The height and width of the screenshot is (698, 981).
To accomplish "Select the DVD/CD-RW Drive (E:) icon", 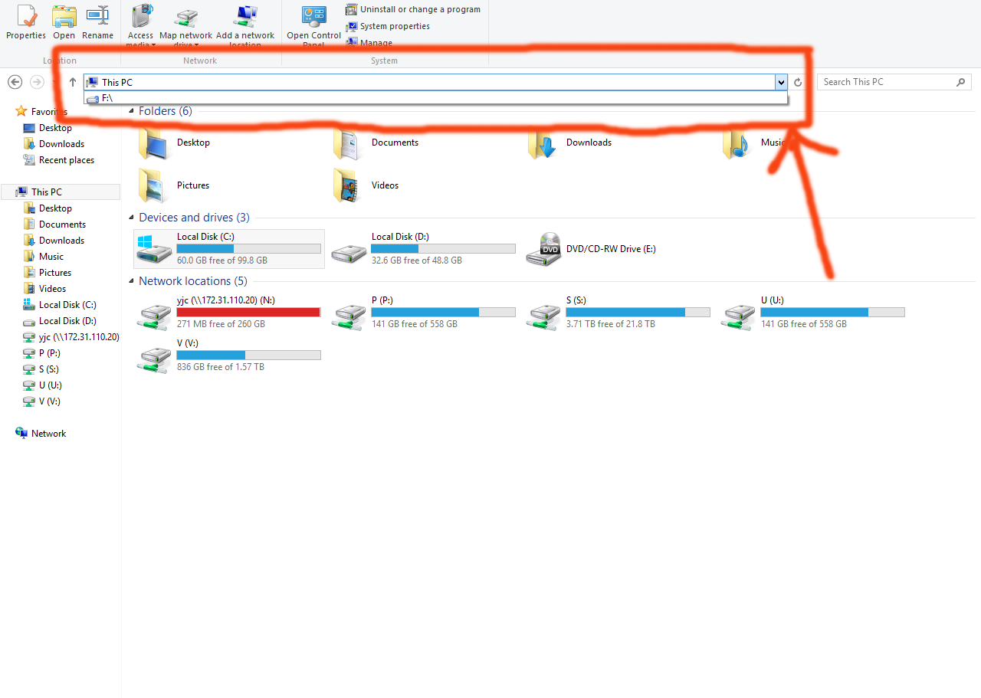I will click(x=543, y=249).
